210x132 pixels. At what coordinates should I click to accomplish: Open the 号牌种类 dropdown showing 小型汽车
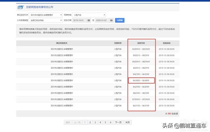(89, 15)
